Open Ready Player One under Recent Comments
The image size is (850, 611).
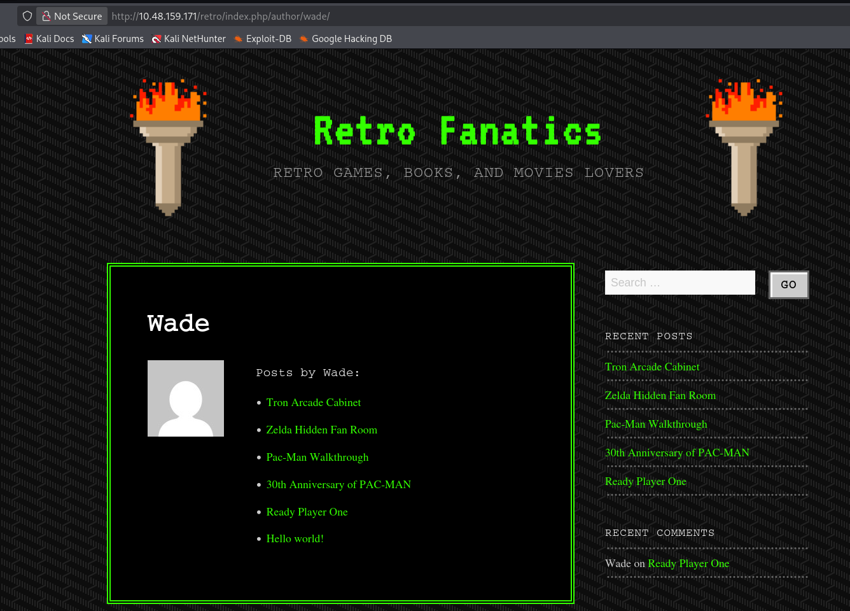pos(688,564)
